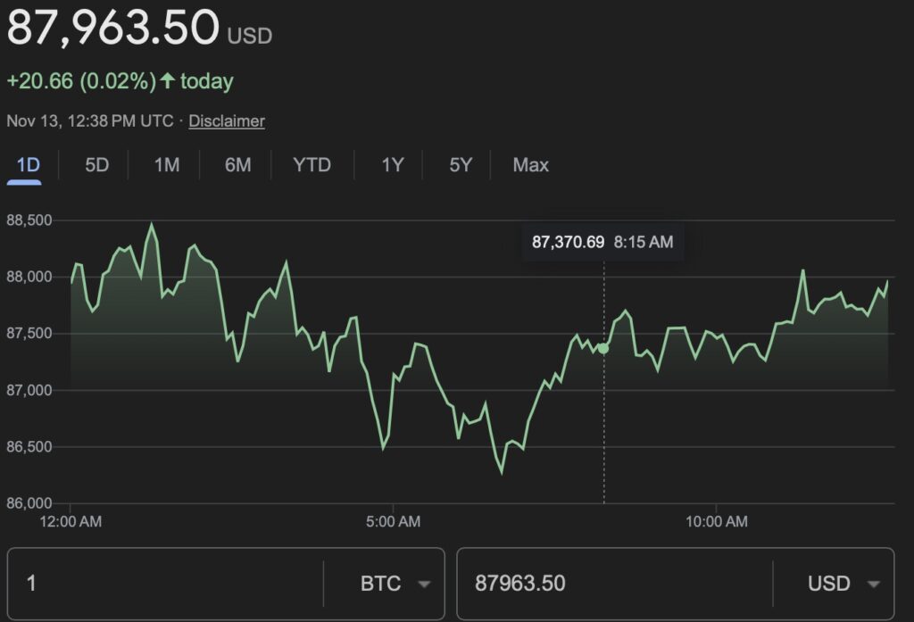Switch chart to 1Y range
The width and height of the screenshot is (914, 622).
tap(393, 165)
